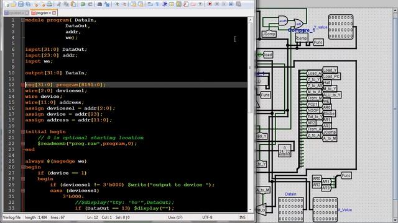Stop macro recording icon
The height and width of the screenshot is (223, 398).
coord(217,4)
